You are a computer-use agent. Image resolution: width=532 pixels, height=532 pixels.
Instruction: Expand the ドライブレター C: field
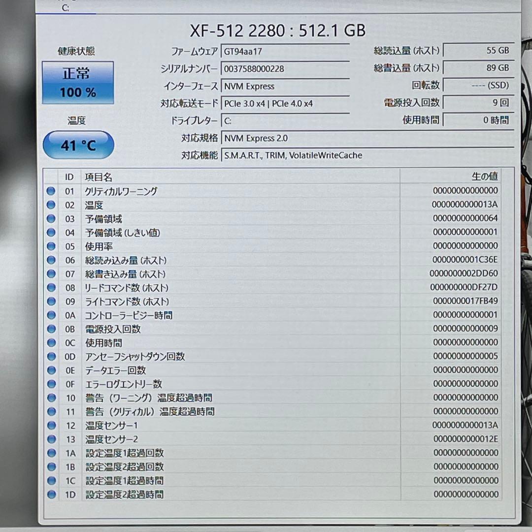coord(286,120)
